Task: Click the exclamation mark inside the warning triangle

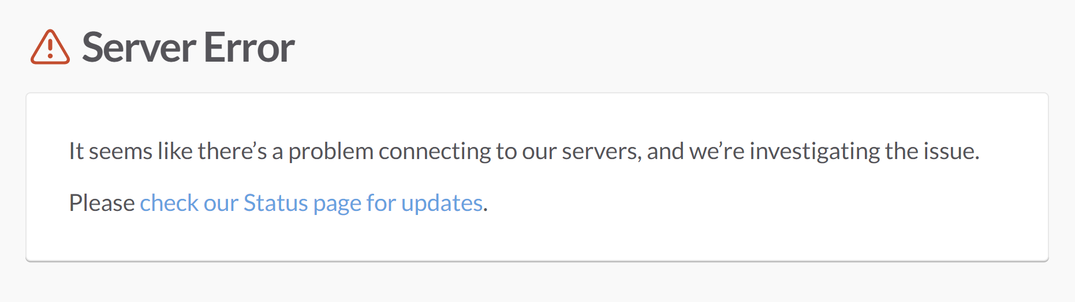Action: click(50, 48)
